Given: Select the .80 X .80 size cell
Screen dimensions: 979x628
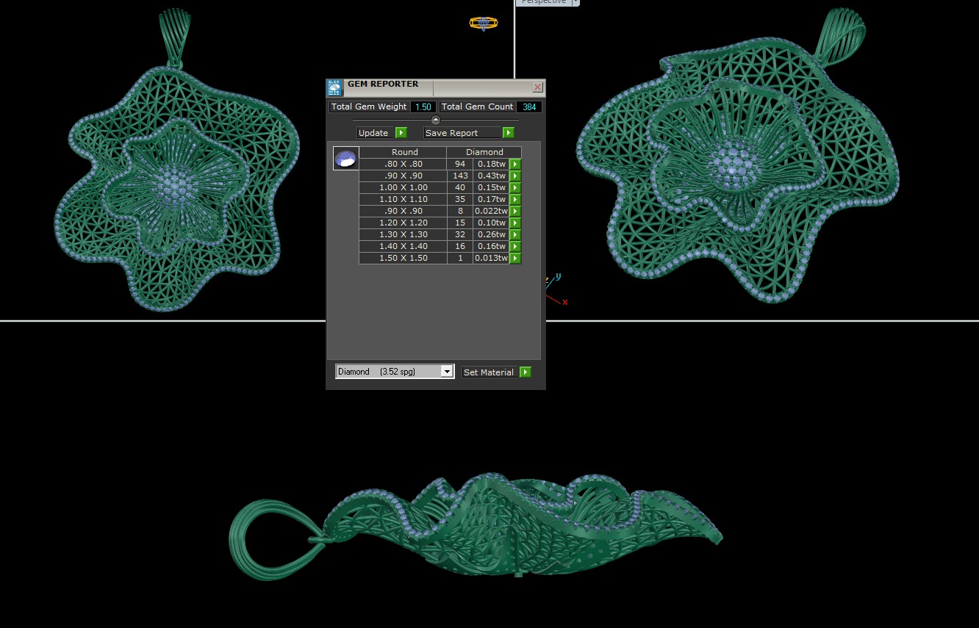Looking at the screenshot, I should (x=403, y=164).
